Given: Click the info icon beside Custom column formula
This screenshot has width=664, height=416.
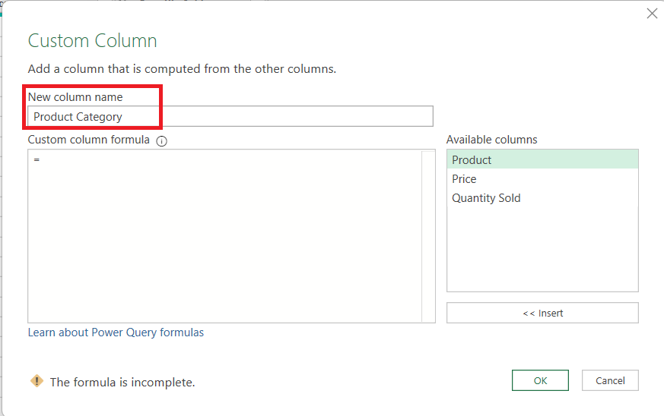Looking at the screenshot, I should 161,141.
